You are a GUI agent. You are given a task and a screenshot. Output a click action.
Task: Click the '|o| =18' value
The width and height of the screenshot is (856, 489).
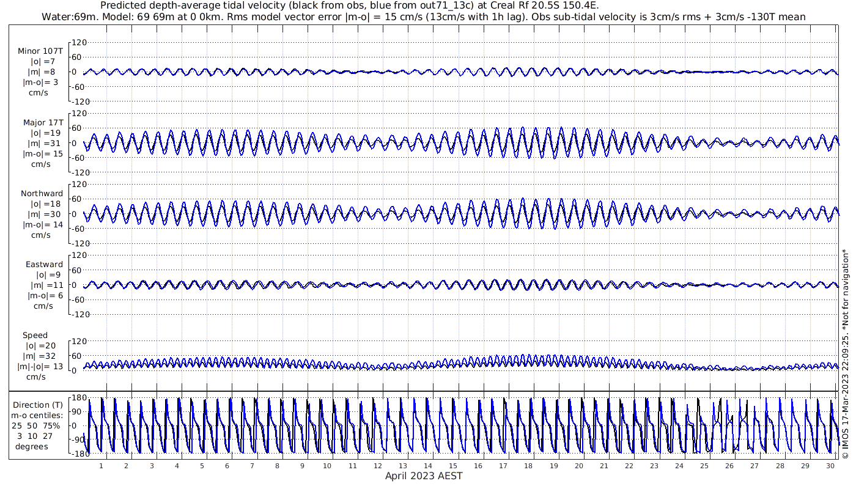click(x=43, y=204)
